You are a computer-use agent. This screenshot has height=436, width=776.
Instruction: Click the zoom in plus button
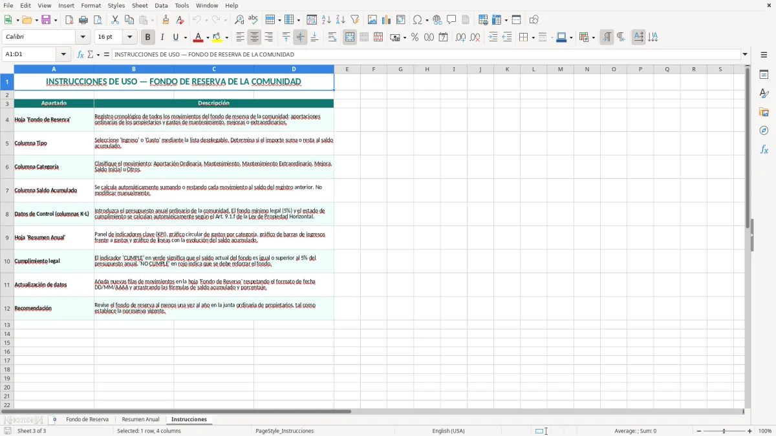pos(750,431)
